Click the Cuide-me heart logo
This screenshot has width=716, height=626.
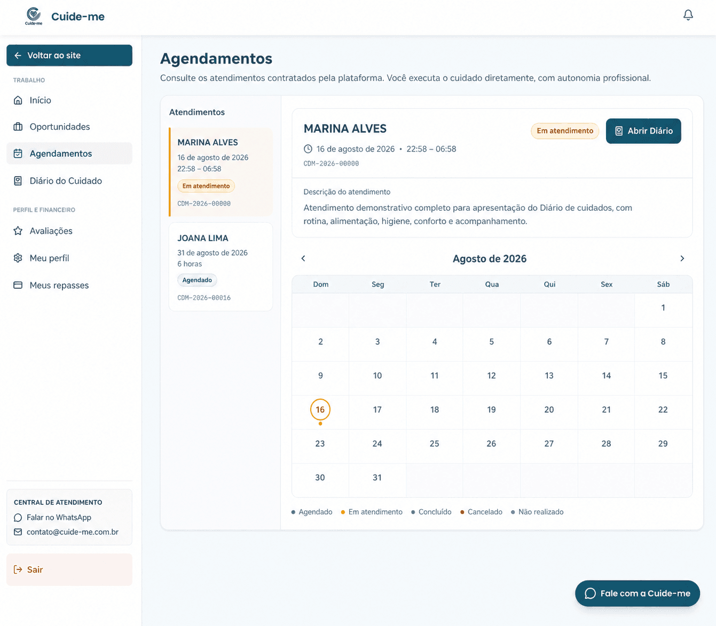(34, 16)
